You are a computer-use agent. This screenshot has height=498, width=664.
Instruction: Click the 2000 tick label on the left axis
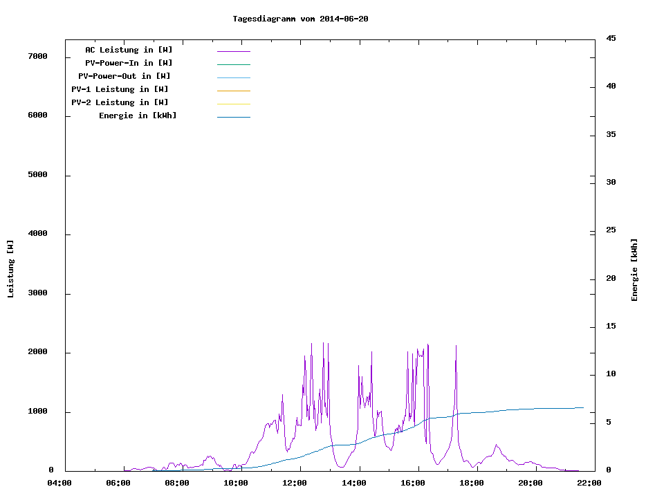tap(37, 352)
